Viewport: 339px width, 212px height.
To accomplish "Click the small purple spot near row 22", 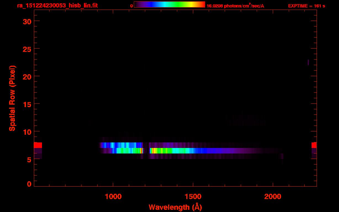I will pyautogui.click(x=308, y=62).
